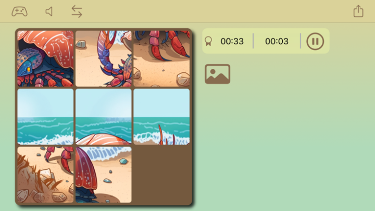Select the ocean tile showing orange shell top
375x211 pixels.
104,117
